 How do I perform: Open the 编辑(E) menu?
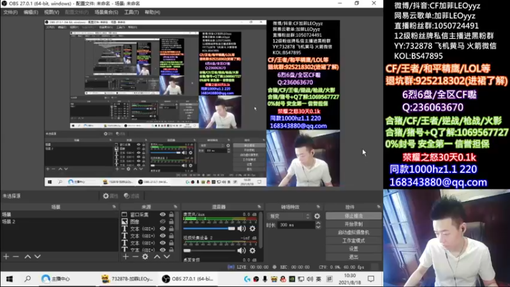tap(31, 12)
